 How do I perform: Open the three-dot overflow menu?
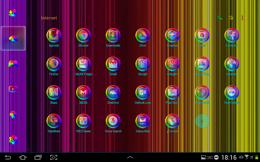pos(242,18)
